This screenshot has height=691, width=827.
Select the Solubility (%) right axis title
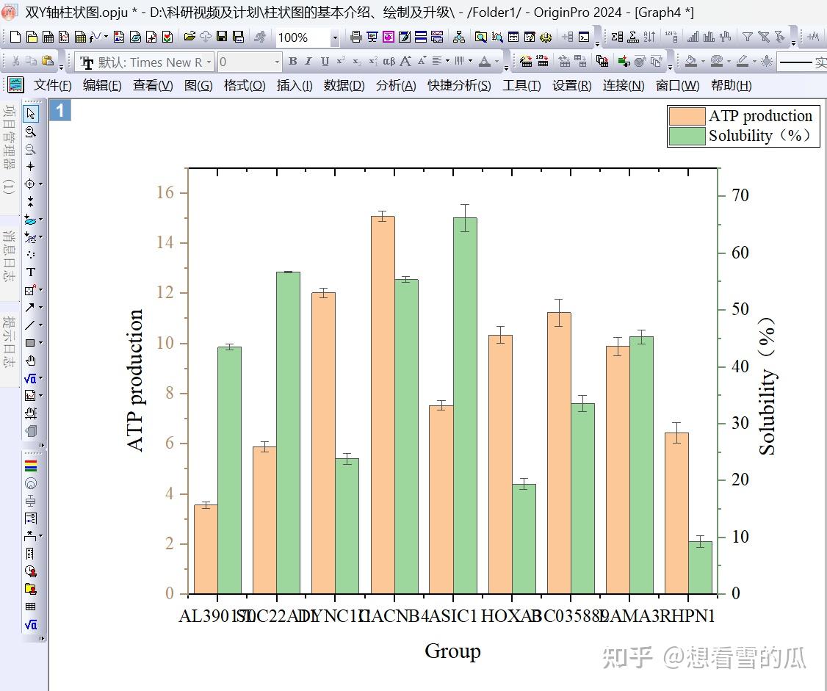tap(767, 386)
